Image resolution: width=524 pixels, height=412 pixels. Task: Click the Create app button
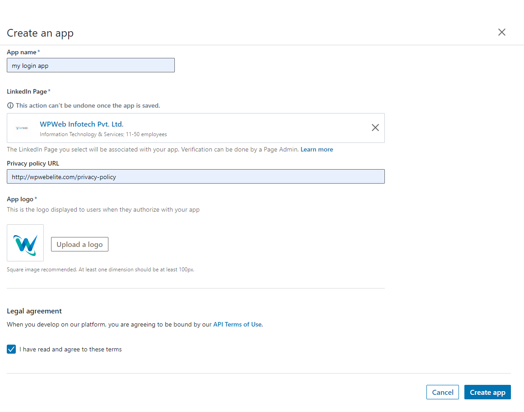click(487, 392)
